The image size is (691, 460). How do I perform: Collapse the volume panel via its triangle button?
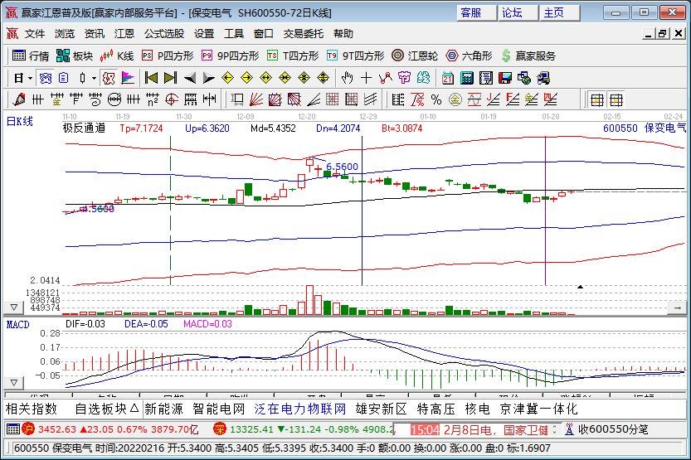click(13, 307)
